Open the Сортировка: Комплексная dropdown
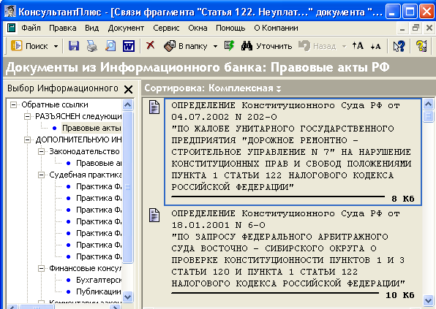436x309 pixels. point(213,88)
